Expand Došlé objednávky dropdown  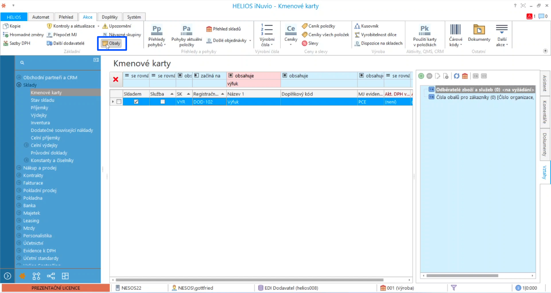[x=250, y=41]
